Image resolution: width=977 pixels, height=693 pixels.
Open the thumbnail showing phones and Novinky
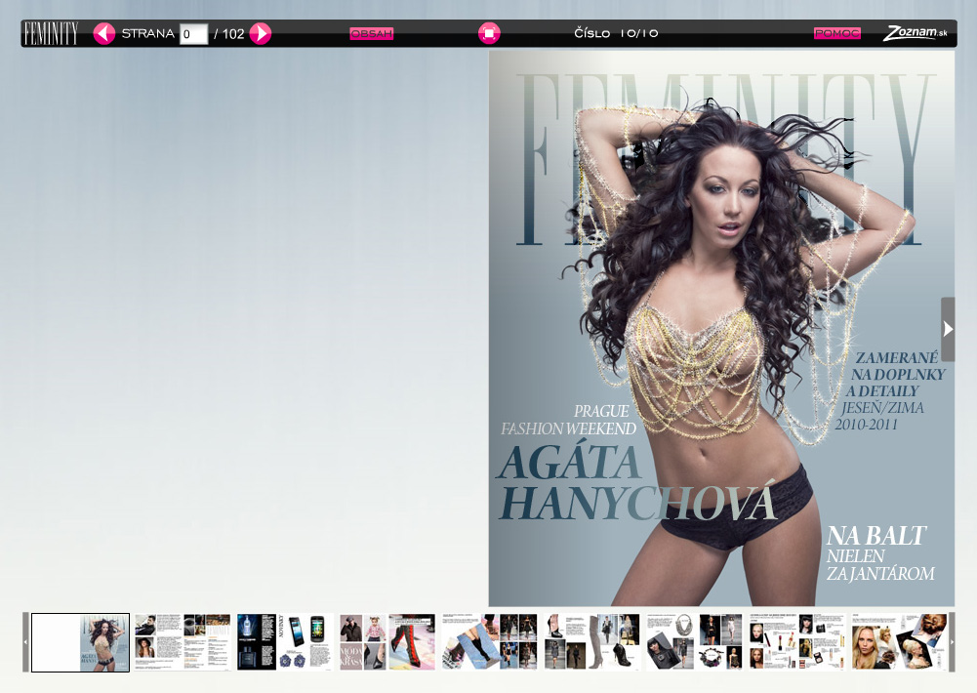[285, 642]
